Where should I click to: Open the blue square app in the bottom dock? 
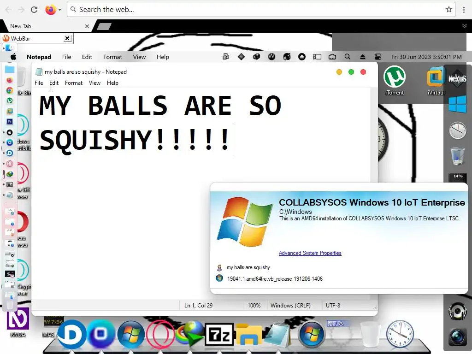tap(101, 334)
